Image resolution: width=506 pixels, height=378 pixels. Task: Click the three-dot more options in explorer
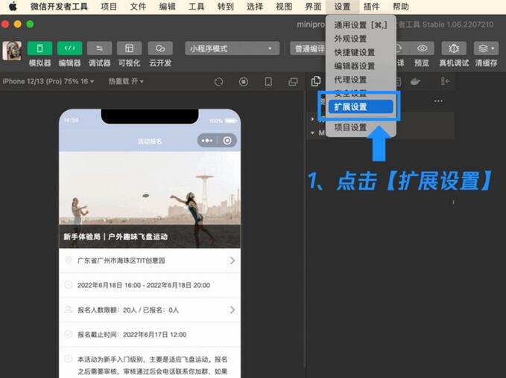pos(438,101)
